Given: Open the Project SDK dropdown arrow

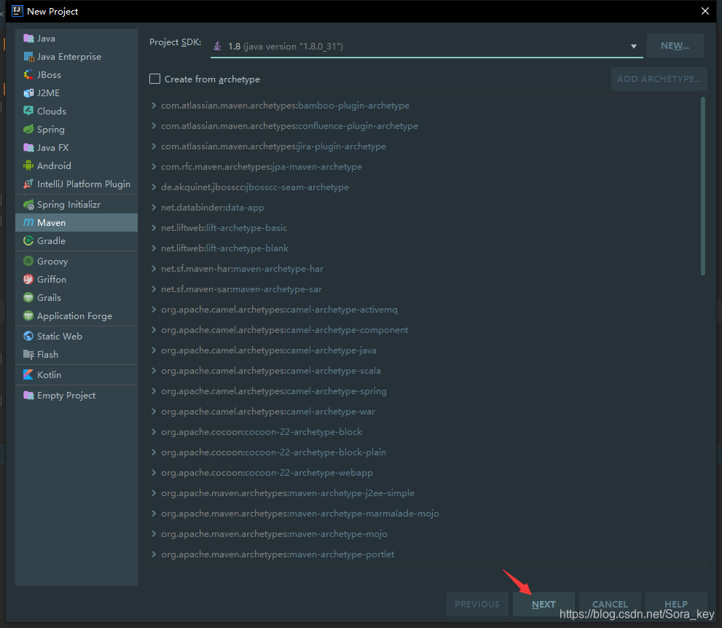Looking at the screenshot, I should 634,47.
